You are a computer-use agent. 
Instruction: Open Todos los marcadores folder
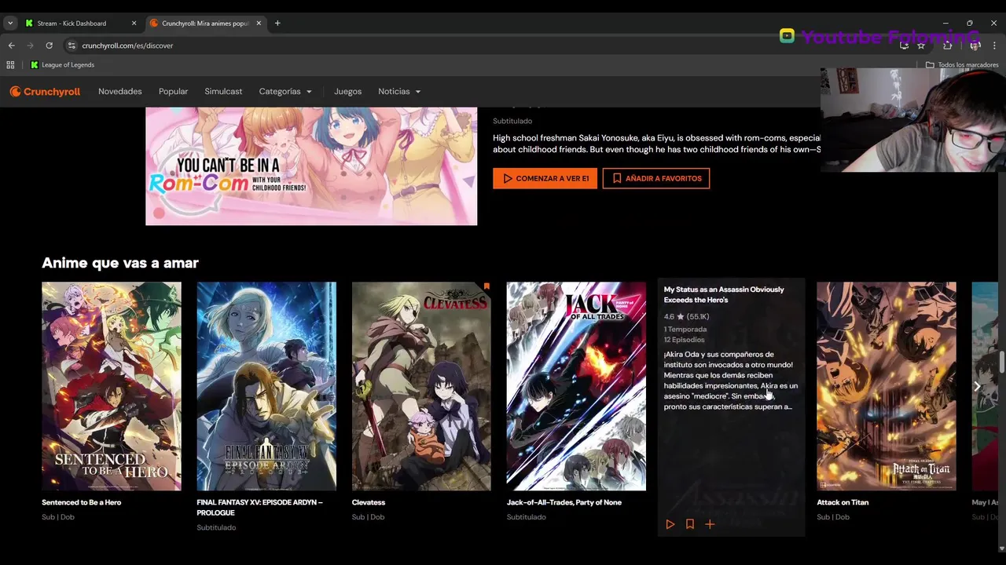click(x=962, y=65)
